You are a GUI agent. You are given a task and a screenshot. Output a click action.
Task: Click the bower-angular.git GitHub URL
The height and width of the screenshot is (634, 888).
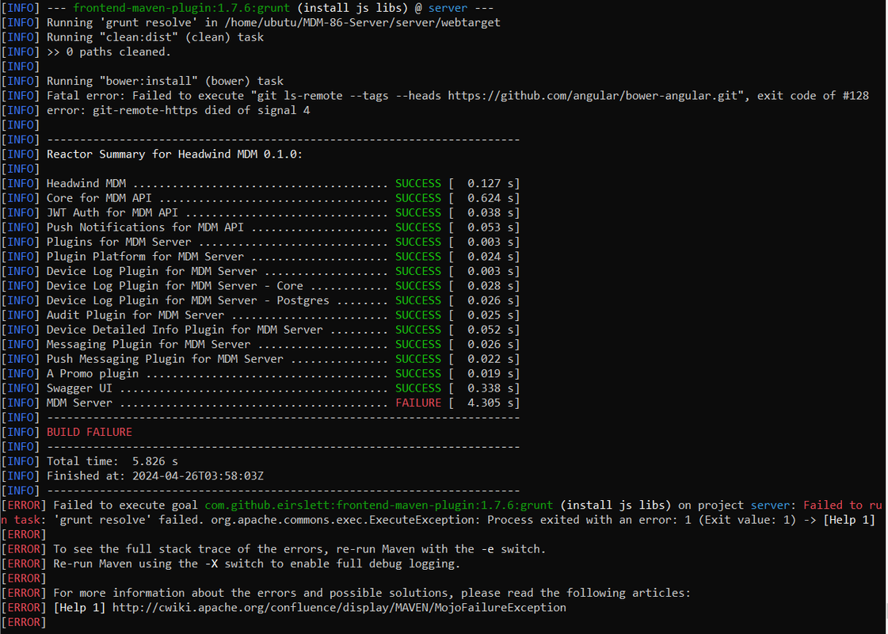(x=594, y=96)
